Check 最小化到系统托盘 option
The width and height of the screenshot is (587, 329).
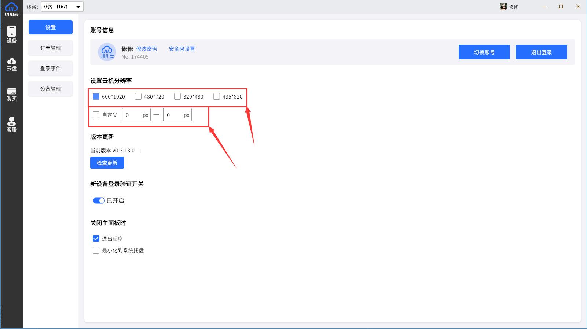tap(96, 250)
